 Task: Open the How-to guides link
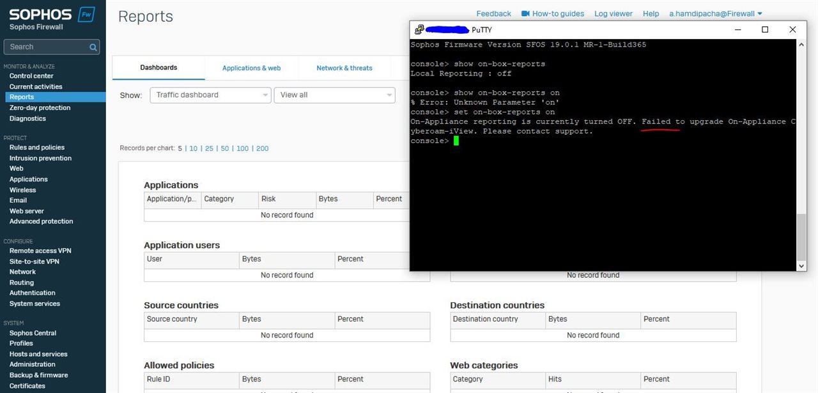558,13
